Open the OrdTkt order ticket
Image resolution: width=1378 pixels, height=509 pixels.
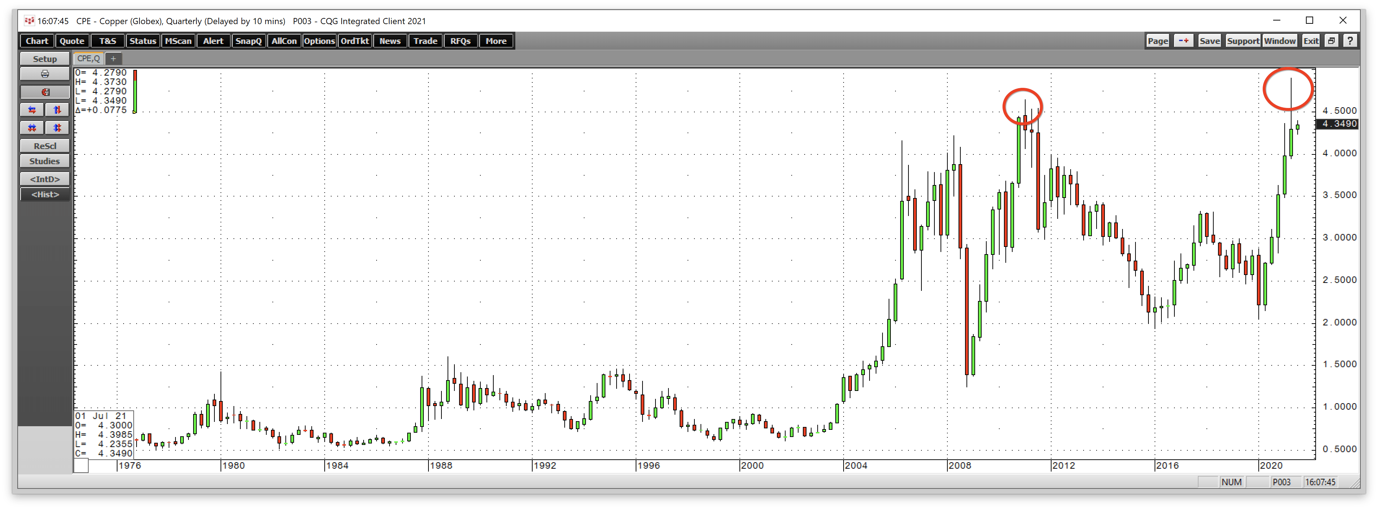tap(355, 41)
